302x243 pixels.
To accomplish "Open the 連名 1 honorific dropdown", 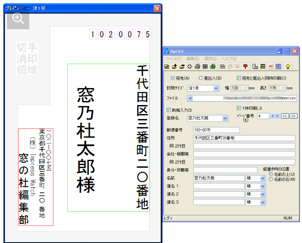I will point(263,186).
